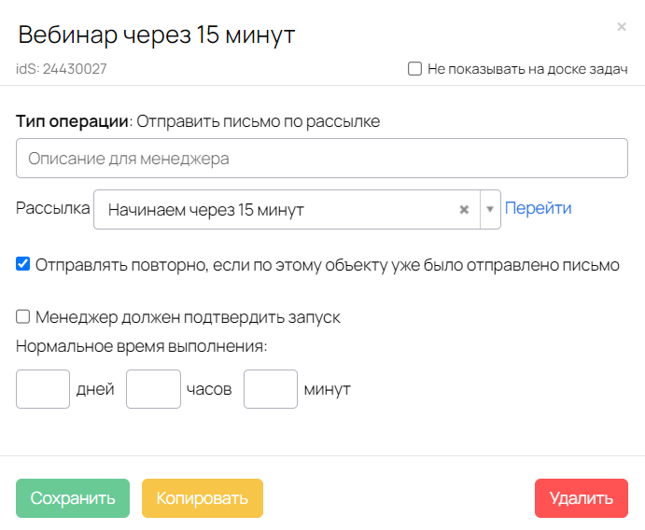Click the 'idS: 24430027' identifier text
Screen dimensions: 645x530
61,69
